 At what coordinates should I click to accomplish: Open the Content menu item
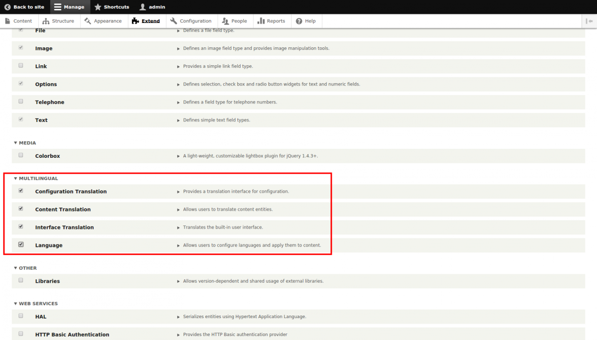coord(18,21)
